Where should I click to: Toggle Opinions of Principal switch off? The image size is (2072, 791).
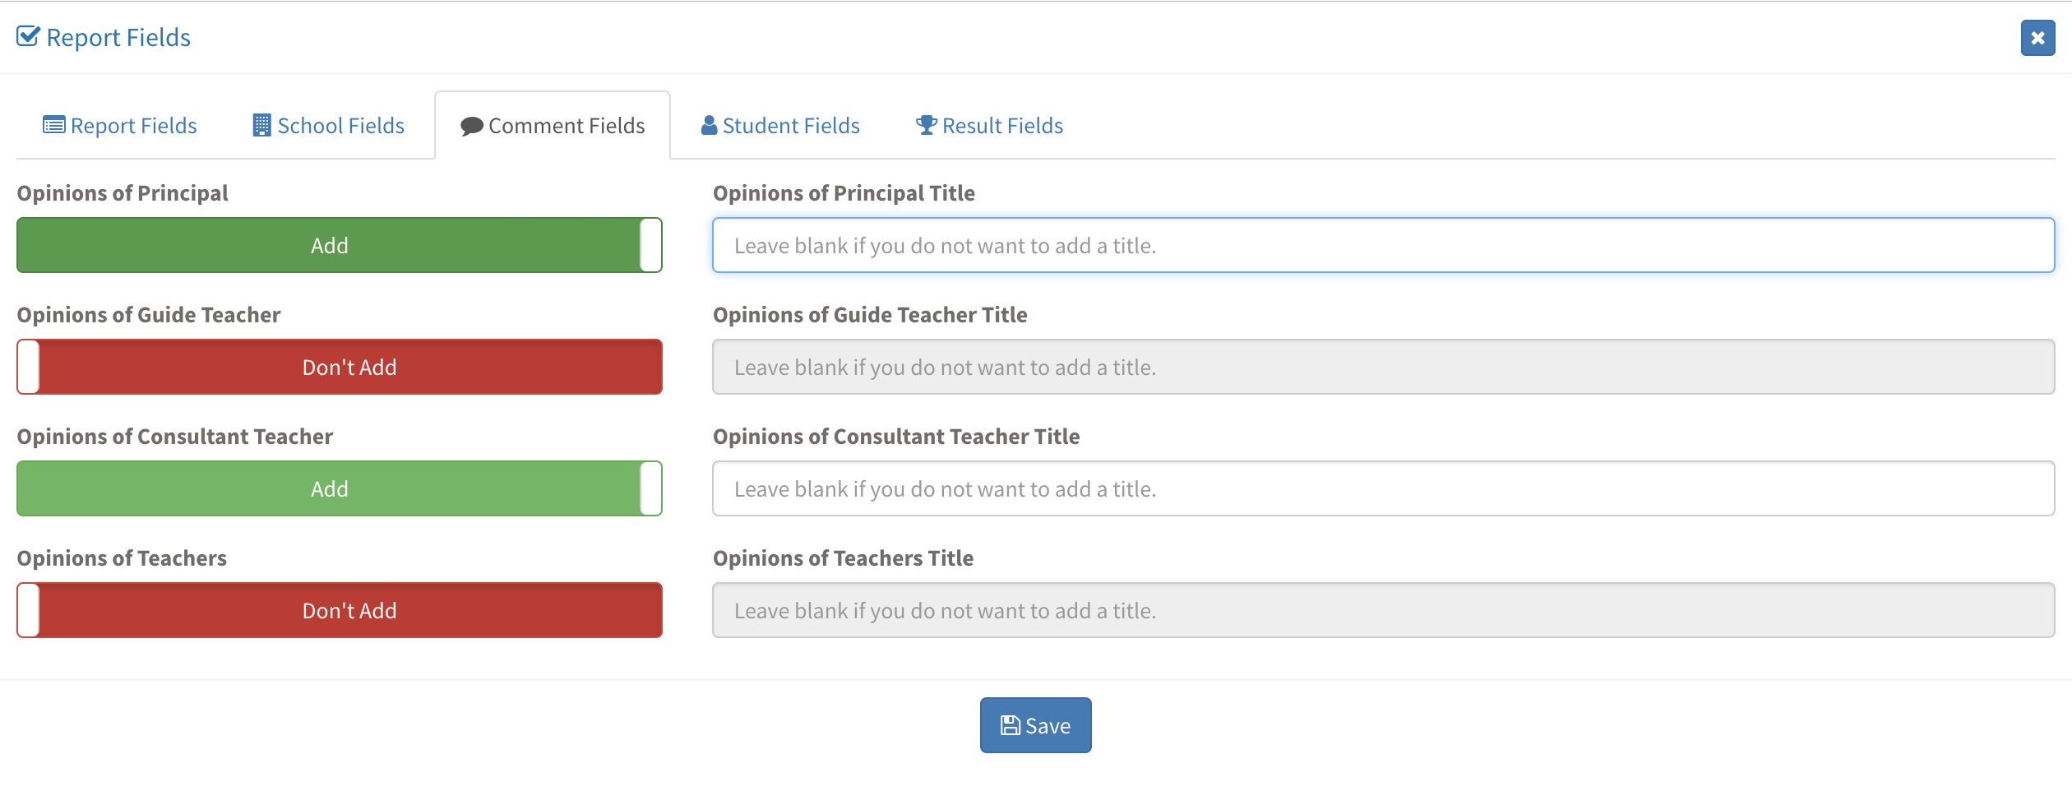pos(339,245)
